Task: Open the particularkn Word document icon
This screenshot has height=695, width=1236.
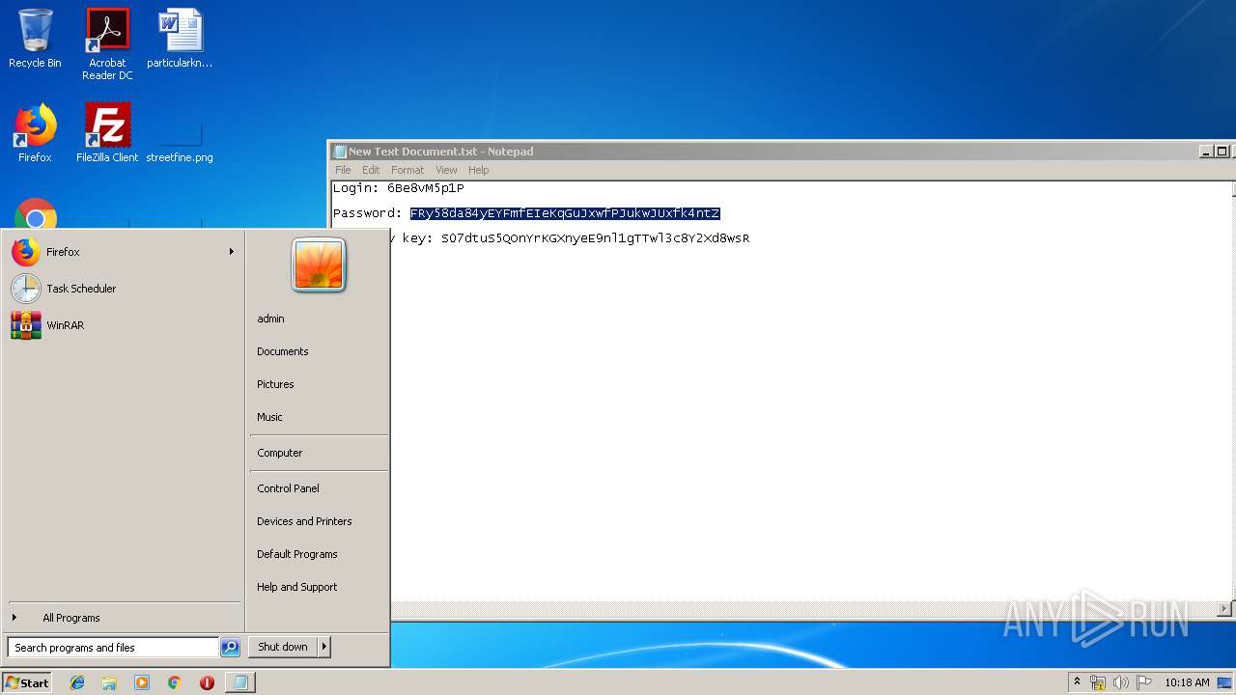Action: coord(180,39)
